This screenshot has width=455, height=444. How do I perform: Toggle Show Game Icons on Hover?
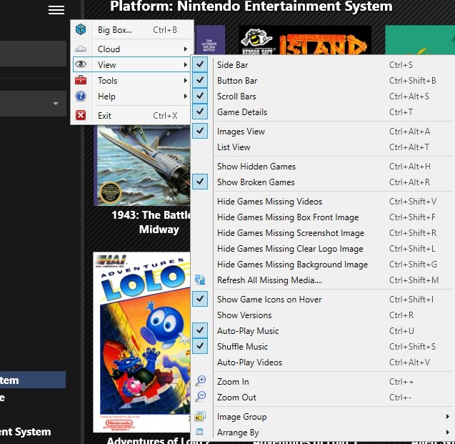click(x=200, y=299)
